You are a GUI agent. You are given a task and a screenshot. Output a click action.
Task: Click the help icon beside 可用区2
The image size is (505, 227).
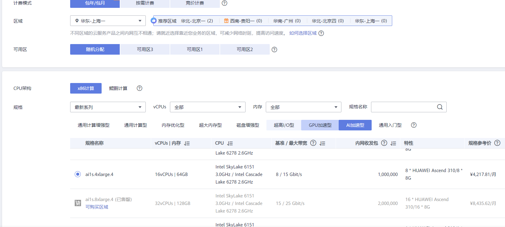274,50
